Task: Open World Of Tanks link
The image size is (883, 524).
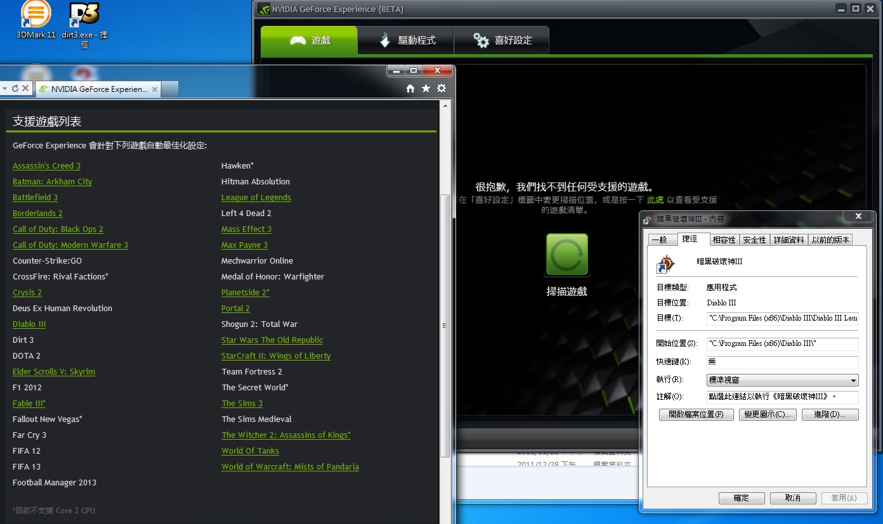Action: coord(250,451)
